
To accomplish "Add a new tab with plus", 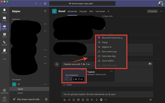I will [108, 11].
